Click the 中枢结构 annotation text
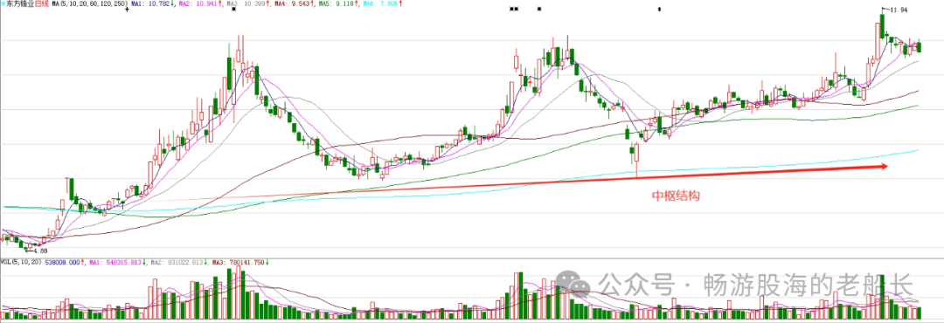The width and height of the screenshot is (944, 323). click(x=676, y=196)
